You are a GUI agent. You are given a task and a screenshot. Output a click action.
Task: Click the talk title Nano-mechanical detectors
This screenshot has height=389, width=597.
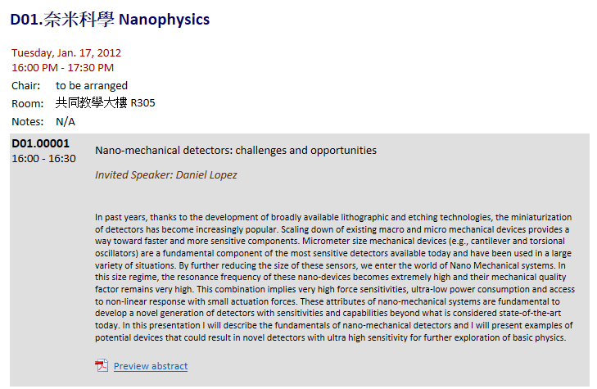coord(236,150)
